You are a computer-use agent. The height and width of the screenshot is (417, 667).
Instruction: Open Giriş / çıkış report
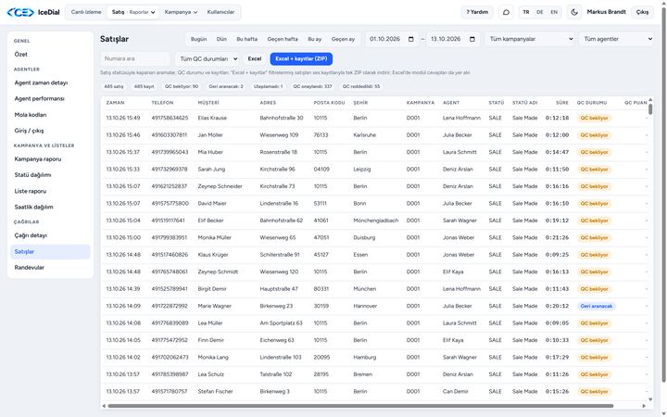coord(50,131)
